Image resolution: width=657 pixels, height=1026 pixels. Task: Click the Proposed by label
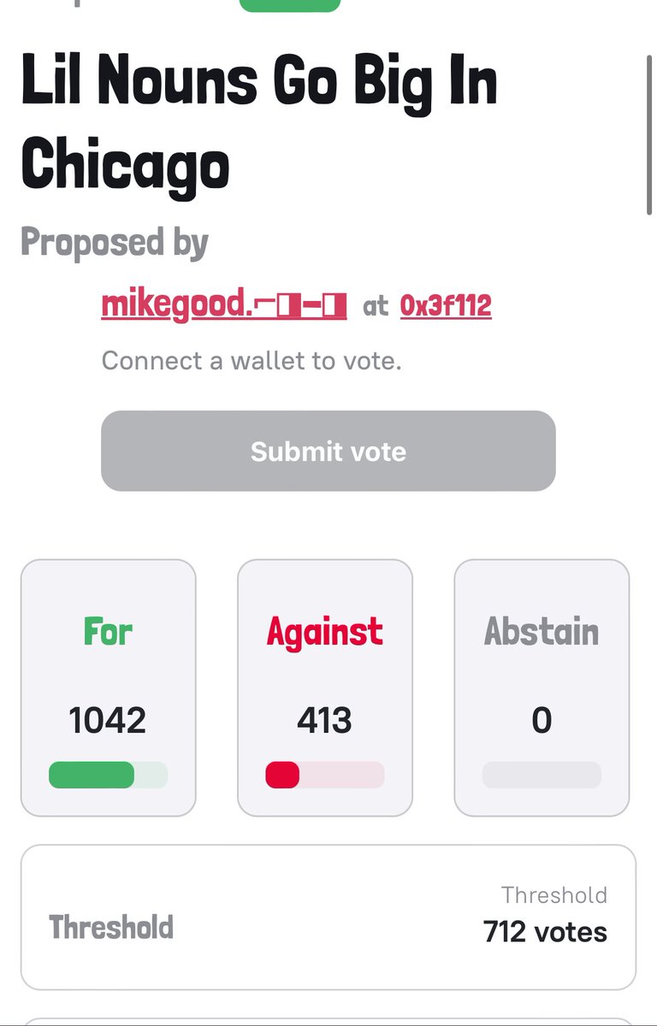pos(115,243)
